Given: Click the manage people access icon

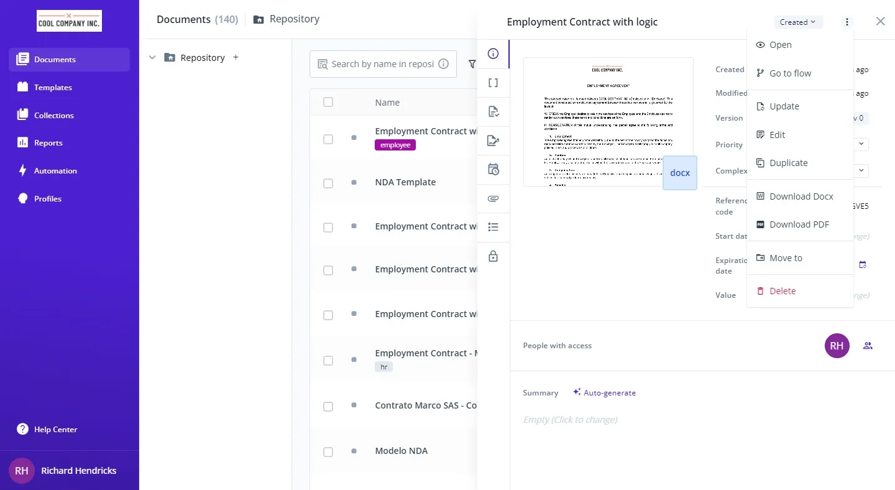Looking at the screenshot, I should (x=868, y=346).
